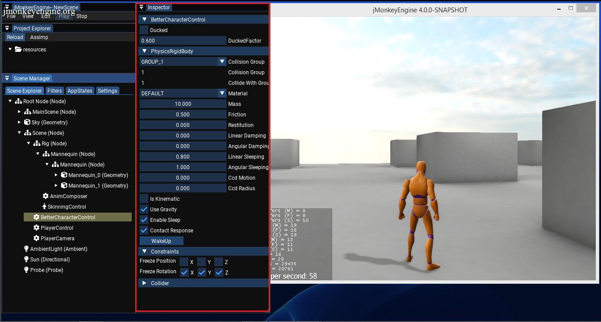Toggle the Ducked checkbox
Image resolution: width=601 pixels, height=322 pixels.
144,30
